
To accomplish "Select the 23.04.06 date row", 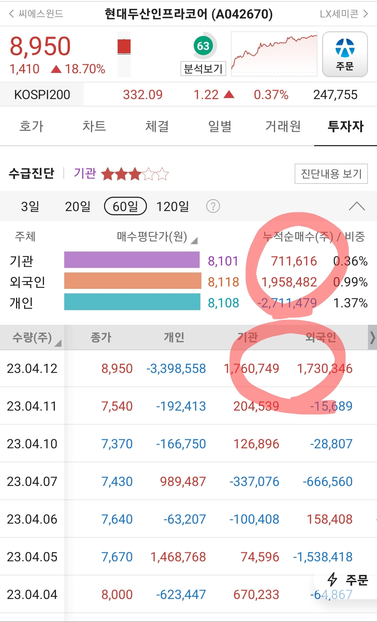I will pos(188,519).
